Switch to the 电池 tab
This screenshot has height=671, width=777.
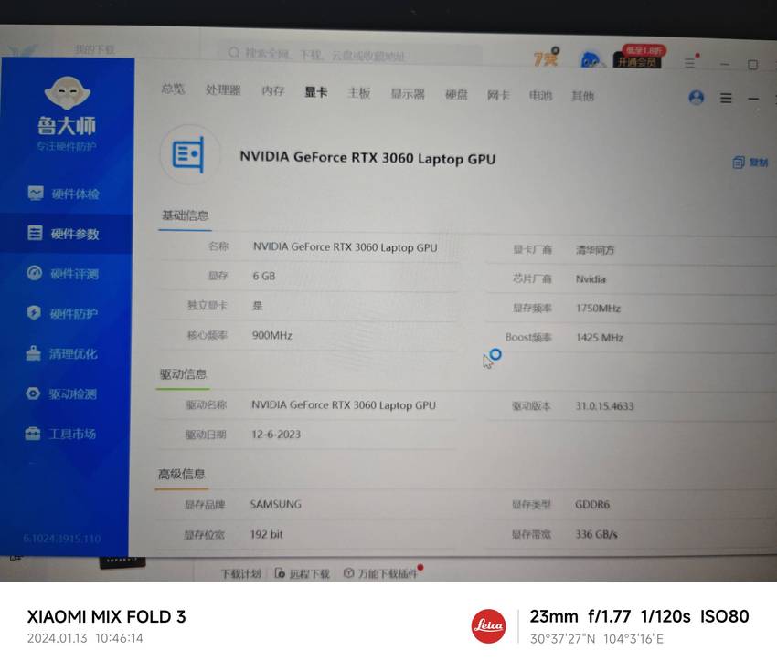pos(540,95)
